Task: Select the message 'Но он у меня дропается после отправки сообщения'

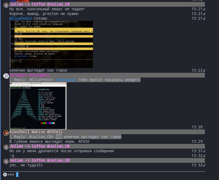Action: click(x=62, y=151)
